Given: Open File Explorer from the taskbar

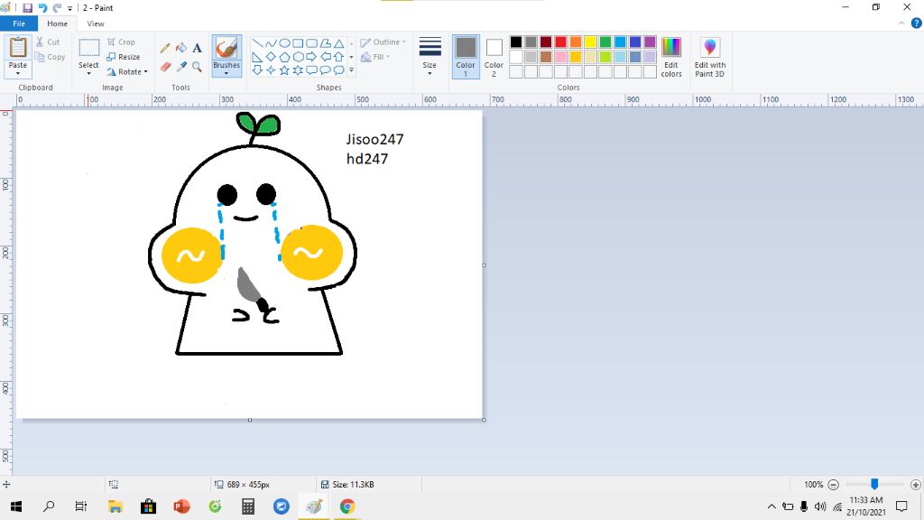Looking at the screenshot, I should pos(115,506).
